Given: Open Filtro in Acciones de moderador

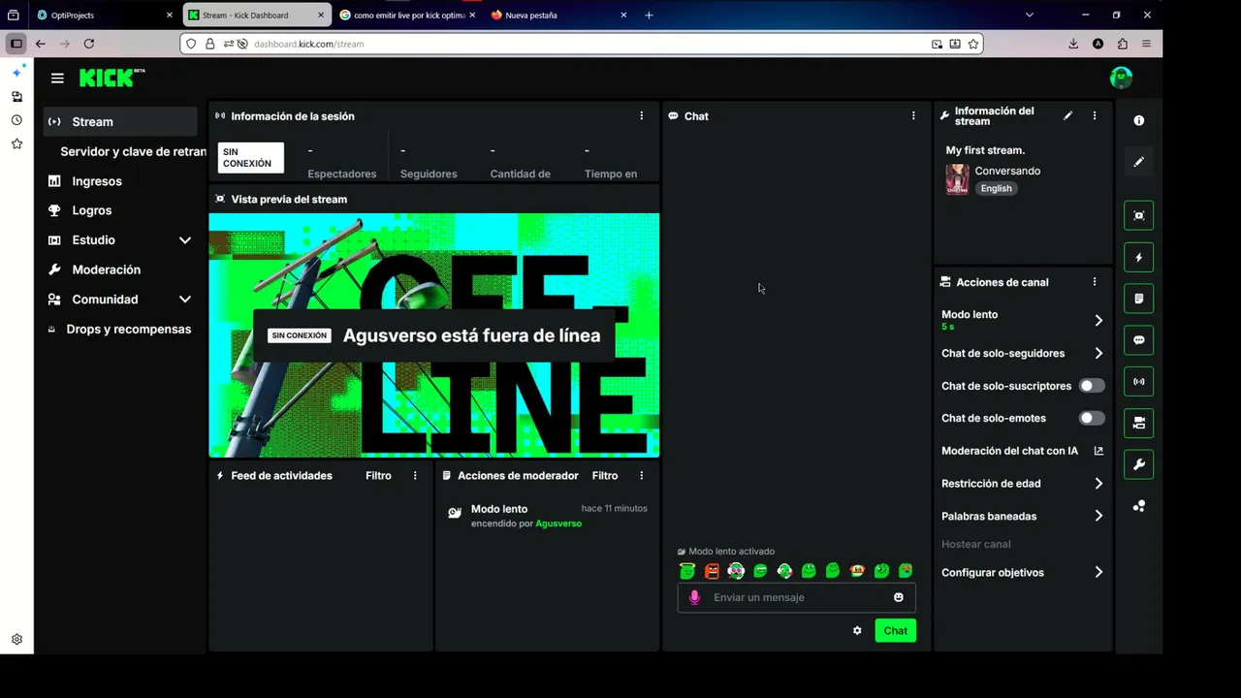Looking at the screenshot, I should (x=605, y=475).
